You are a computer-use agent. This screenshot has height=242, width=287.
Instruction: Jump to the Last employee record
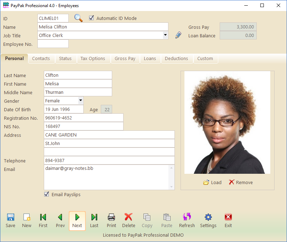point(94,220)
